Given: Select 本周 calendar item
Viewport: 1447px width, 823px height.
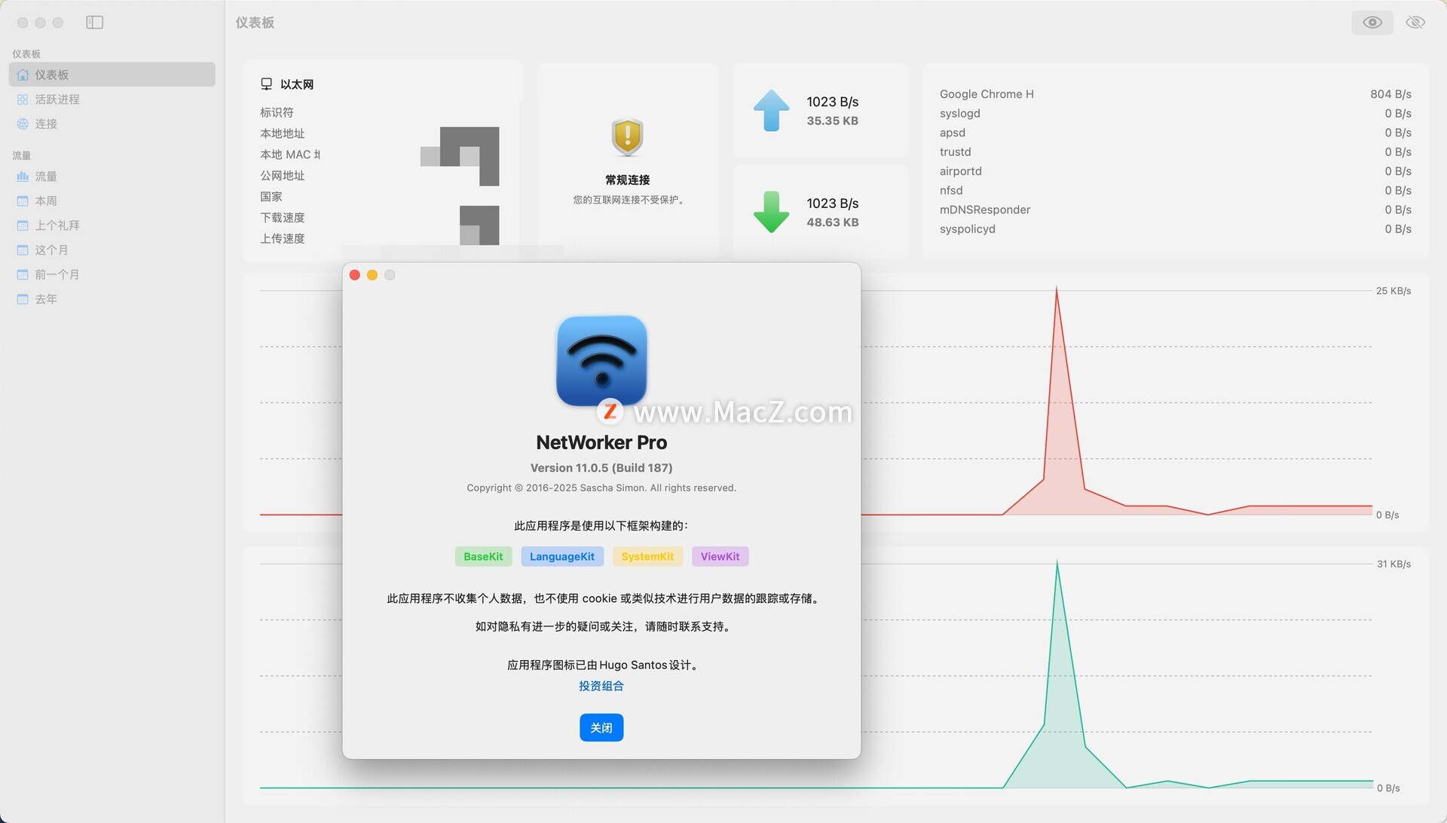Looking at the screenshot, I should point(45,201).
